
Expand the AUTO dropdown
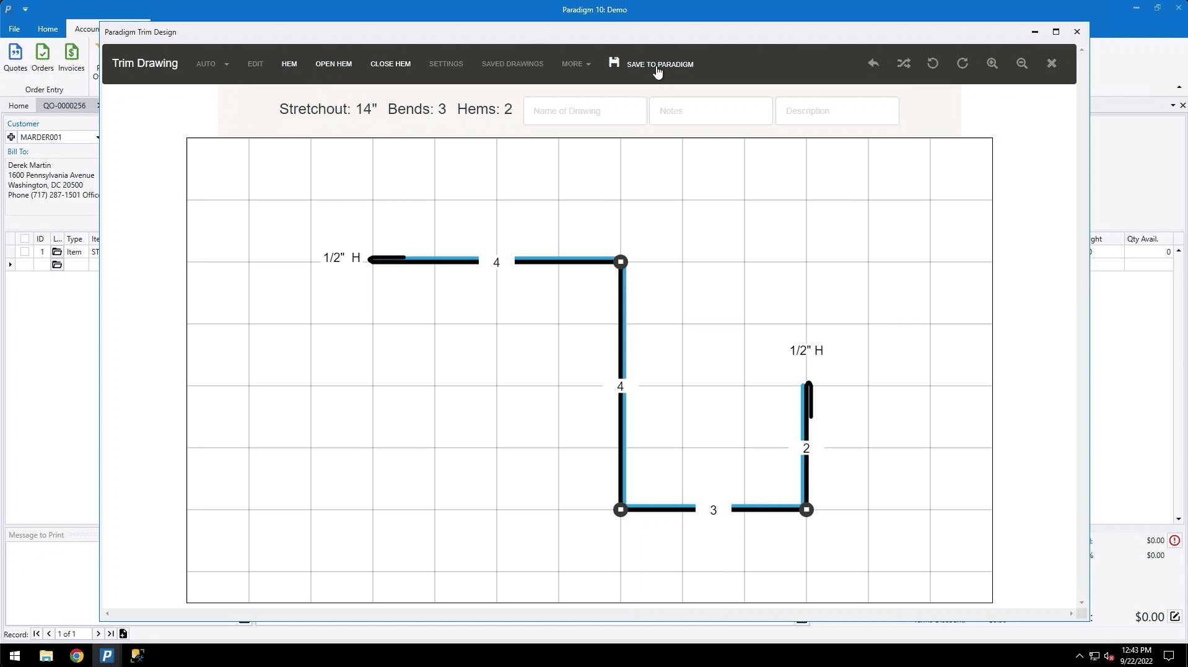[212, 64]
